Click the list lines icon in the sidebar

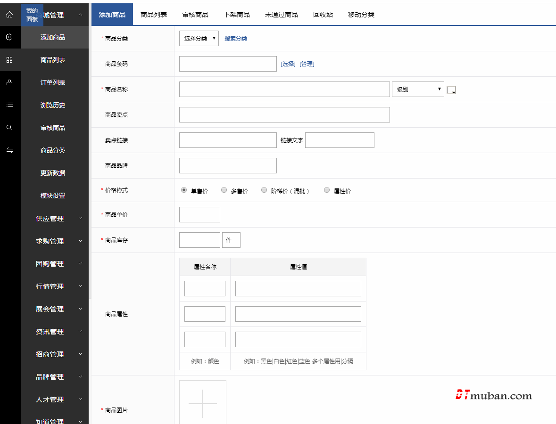(x=9, y=105)
